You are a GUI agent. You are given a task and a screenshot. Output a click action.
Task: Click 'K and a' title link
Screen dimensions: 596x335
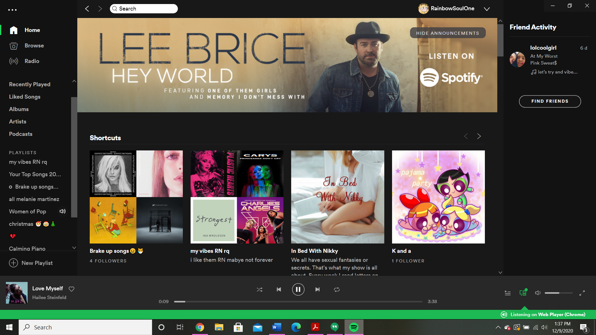point(401,251)
